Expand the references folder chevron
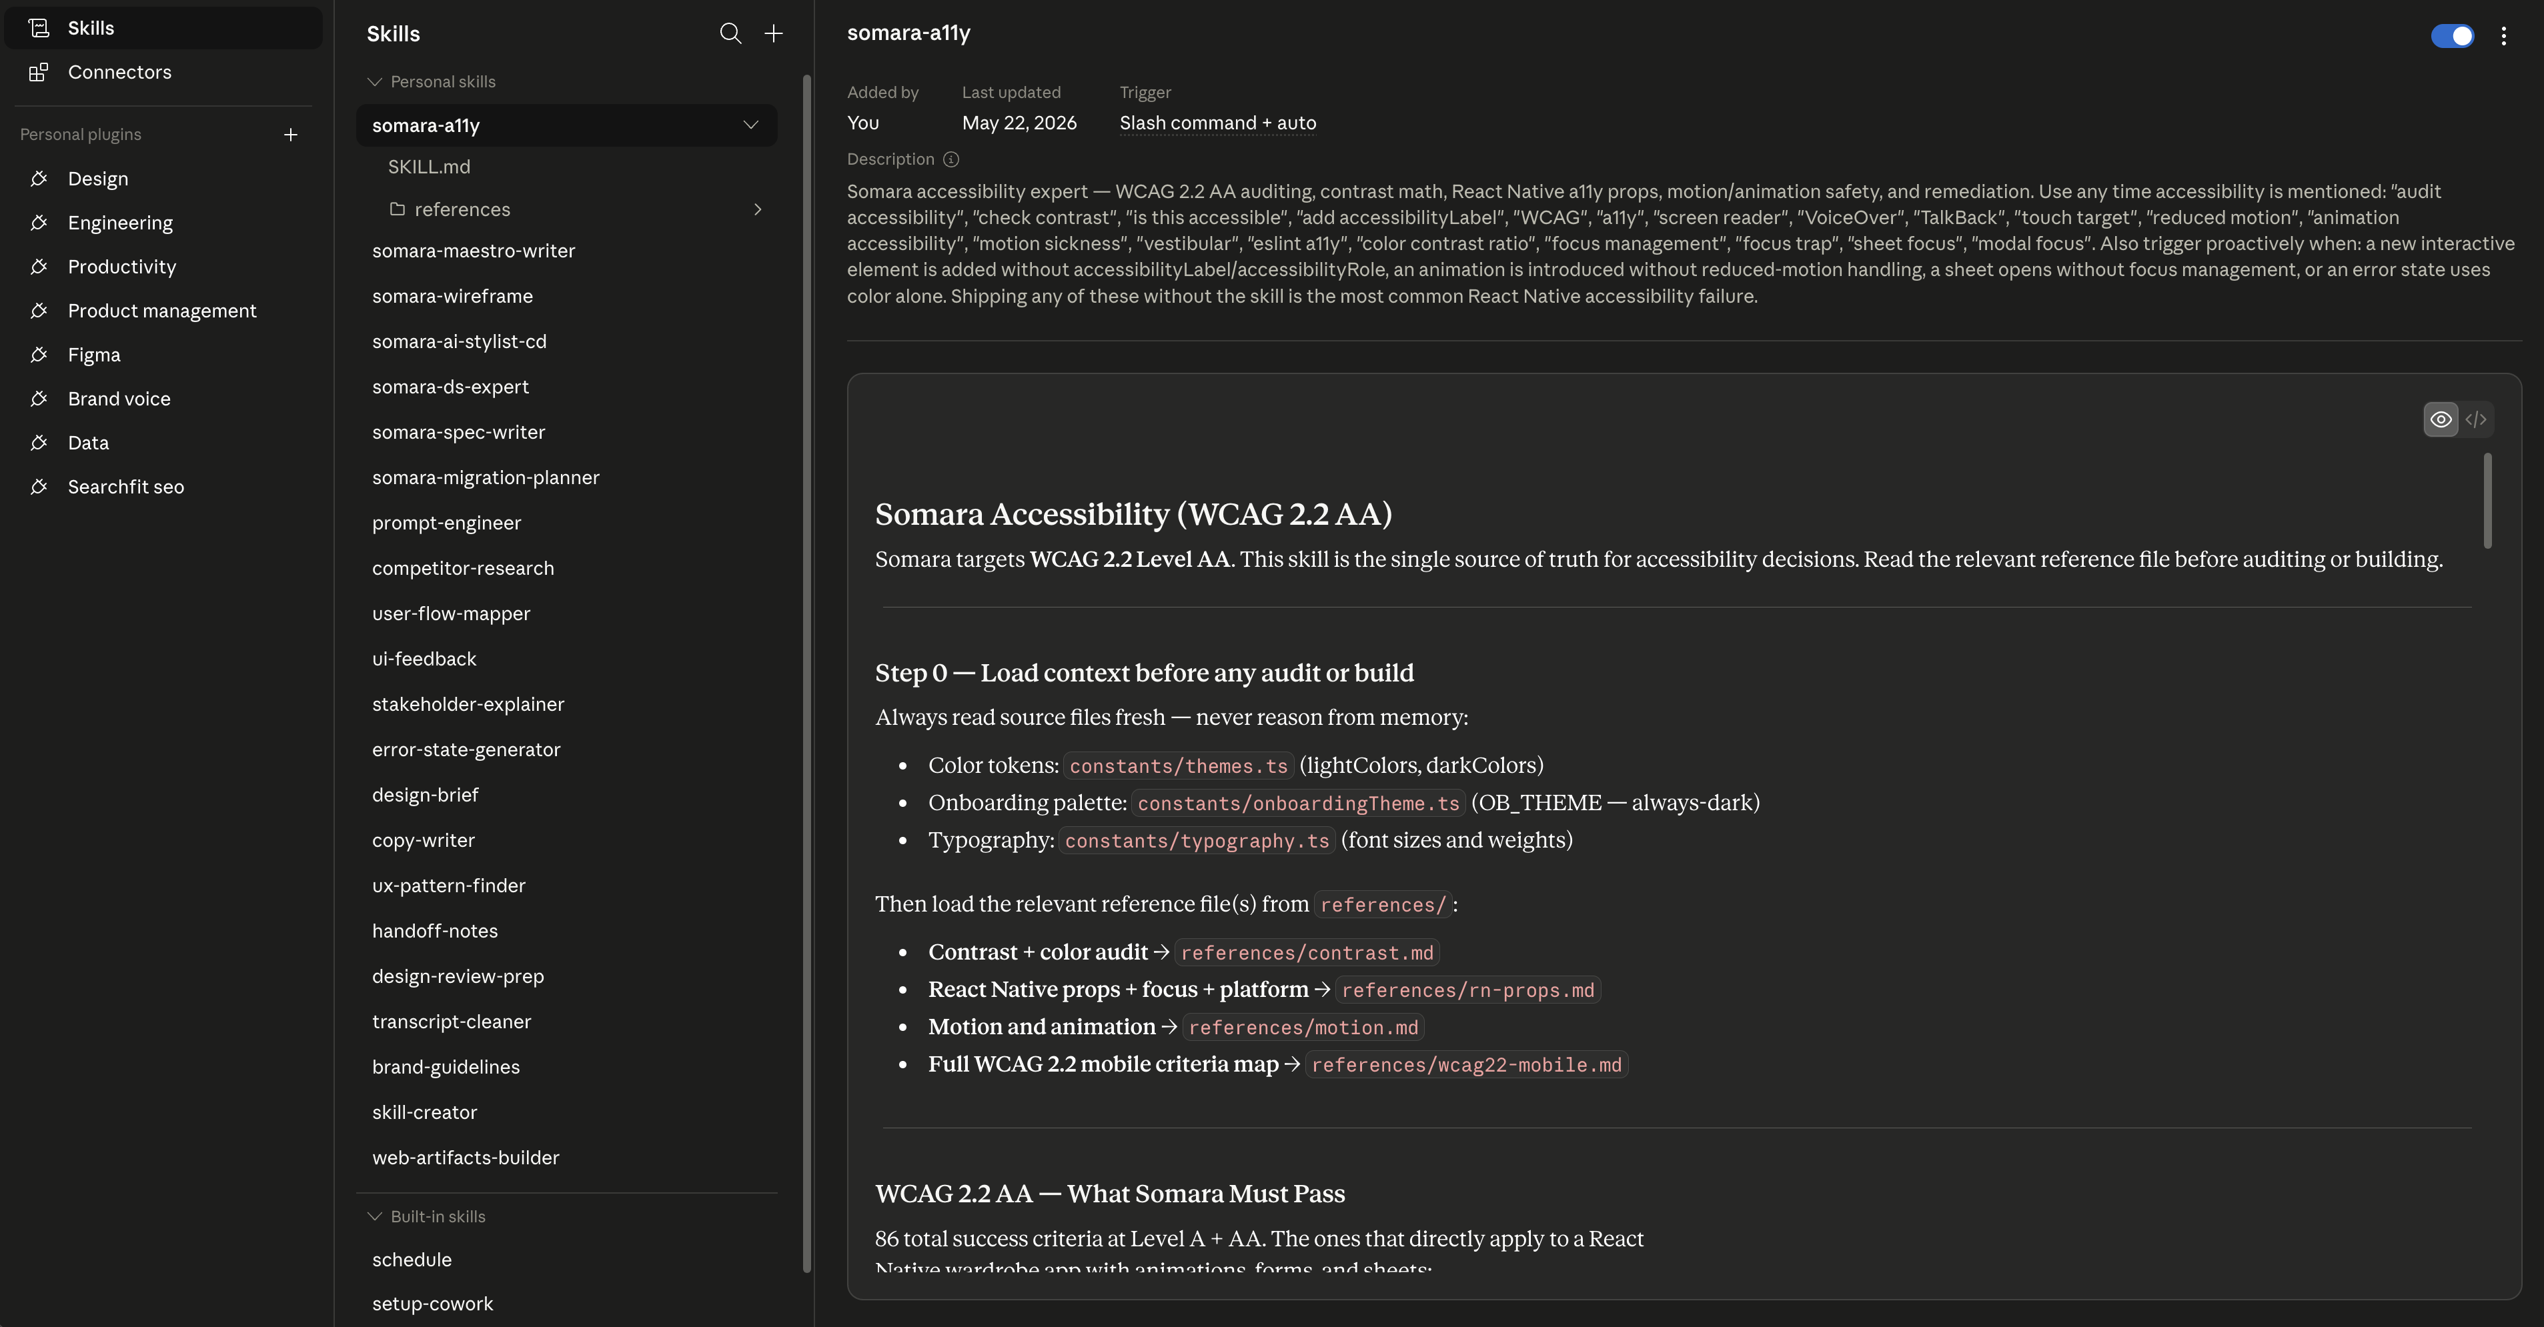This screenshot has width=2544, height=1327. tap(758, 209)
